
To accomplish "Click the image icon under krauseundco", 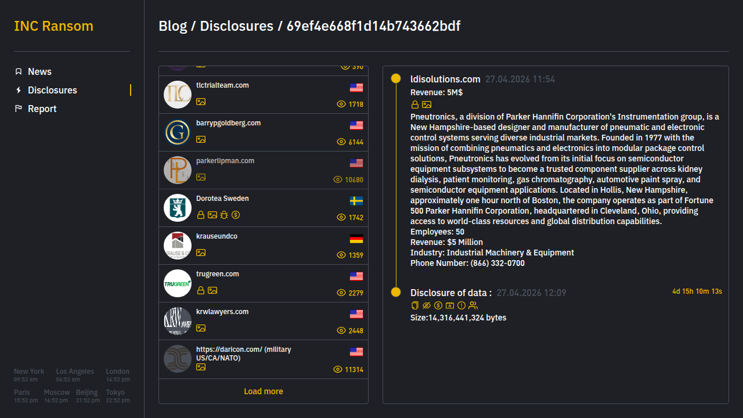I will (201, 253).
